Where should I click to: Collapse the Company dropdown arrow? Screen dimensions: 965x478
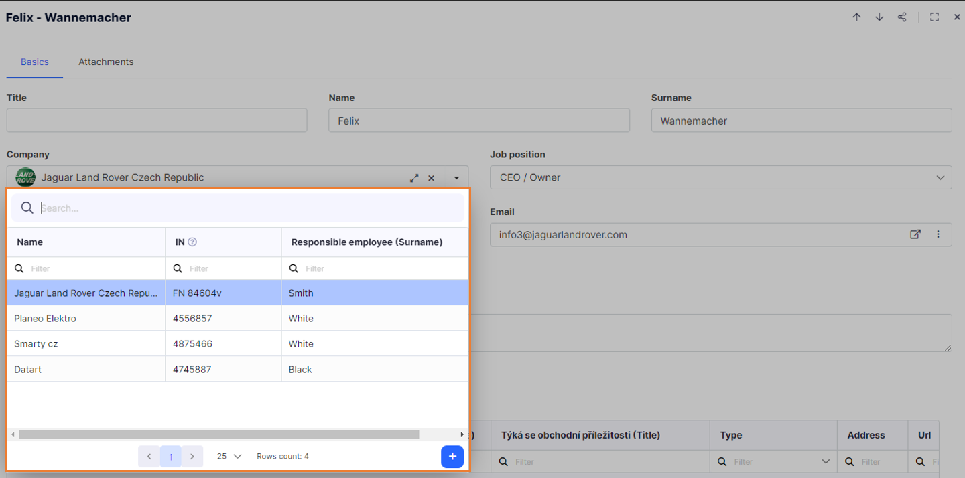[456, 178]
